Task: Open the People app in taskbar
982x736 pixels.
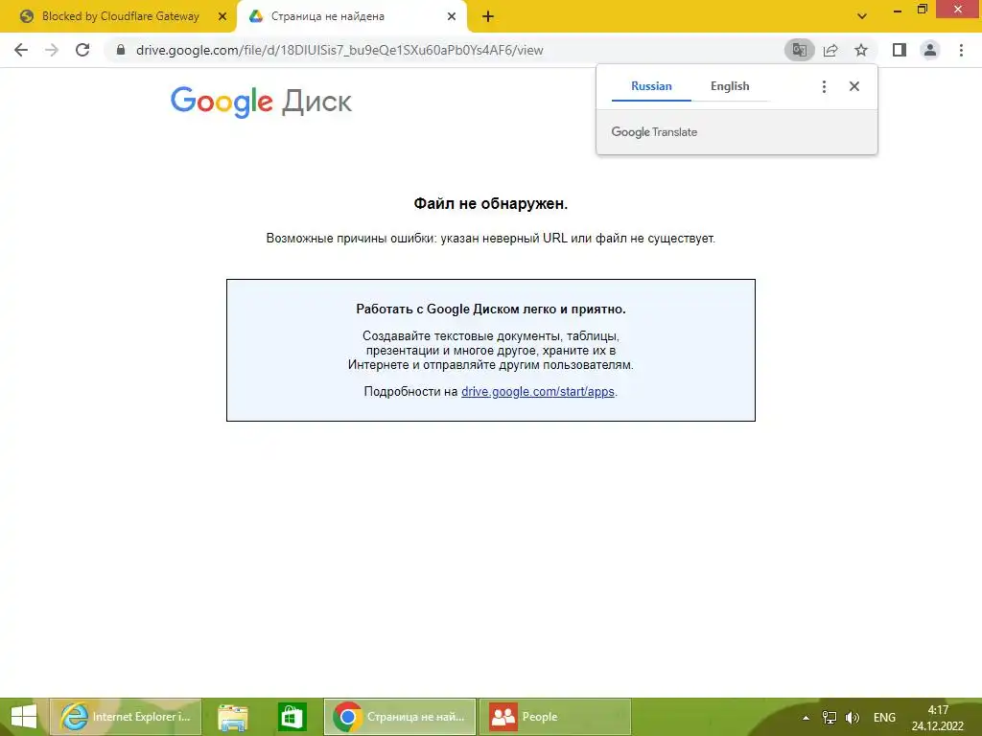Action: pyautogui.click(x=555, y=717)
